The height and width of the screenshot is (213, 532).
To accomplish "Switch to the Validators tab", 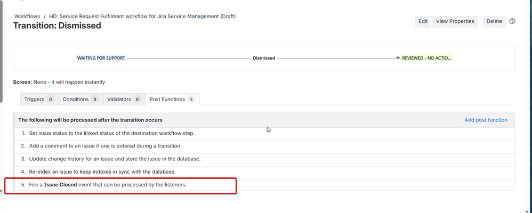I will 124,100.
